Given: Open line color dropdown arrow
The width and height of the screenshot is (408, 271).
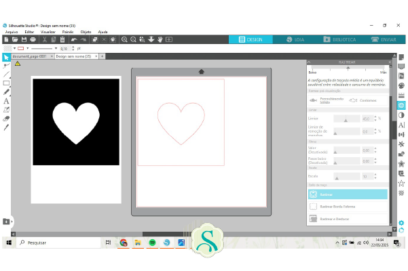Looking at the screenshot, I should point(28,48).
